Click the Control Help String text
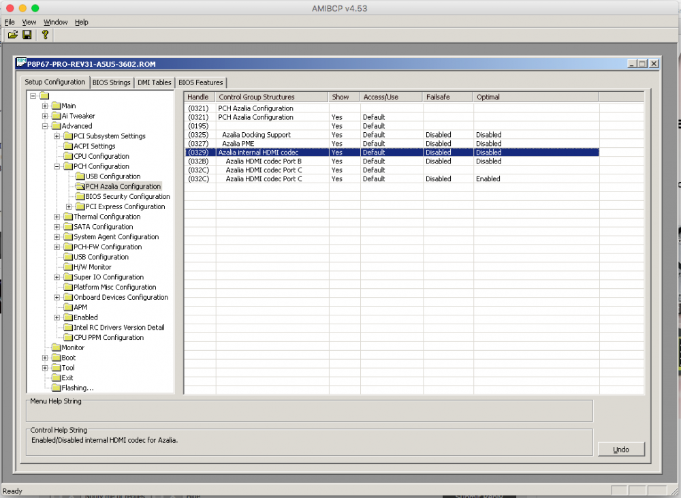 [104, 440]
